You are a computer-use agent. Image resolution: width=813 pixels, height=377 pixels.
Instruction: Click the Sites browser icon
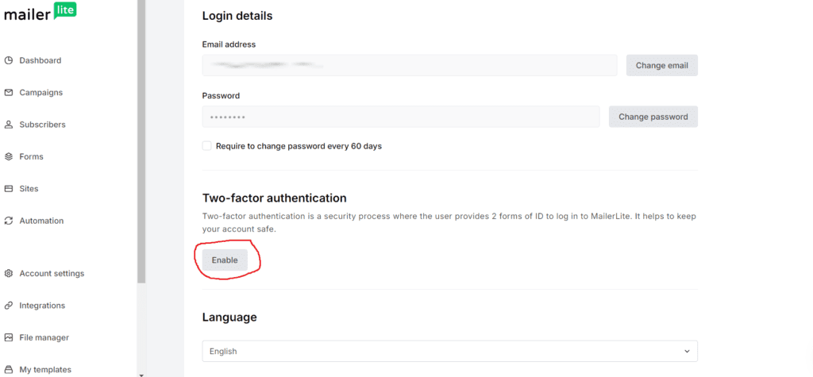pos(9,189)
